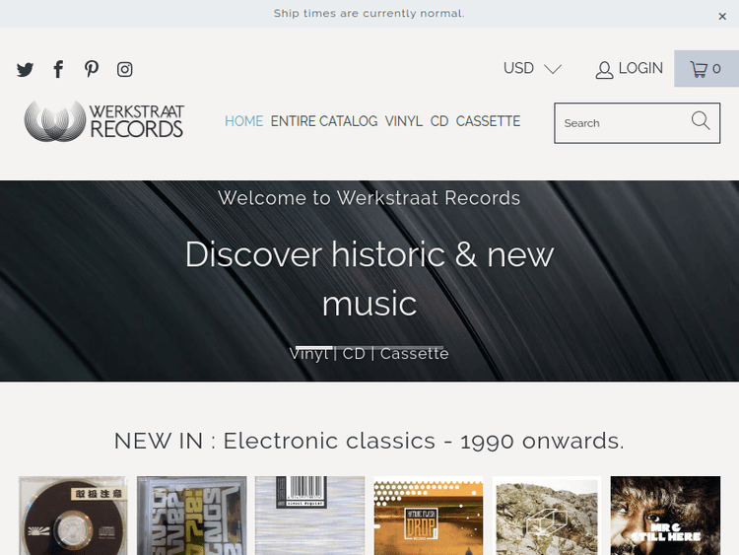Open the orange Drop album cover thumbnail
739x555 pixels.
tap(429, 516)
